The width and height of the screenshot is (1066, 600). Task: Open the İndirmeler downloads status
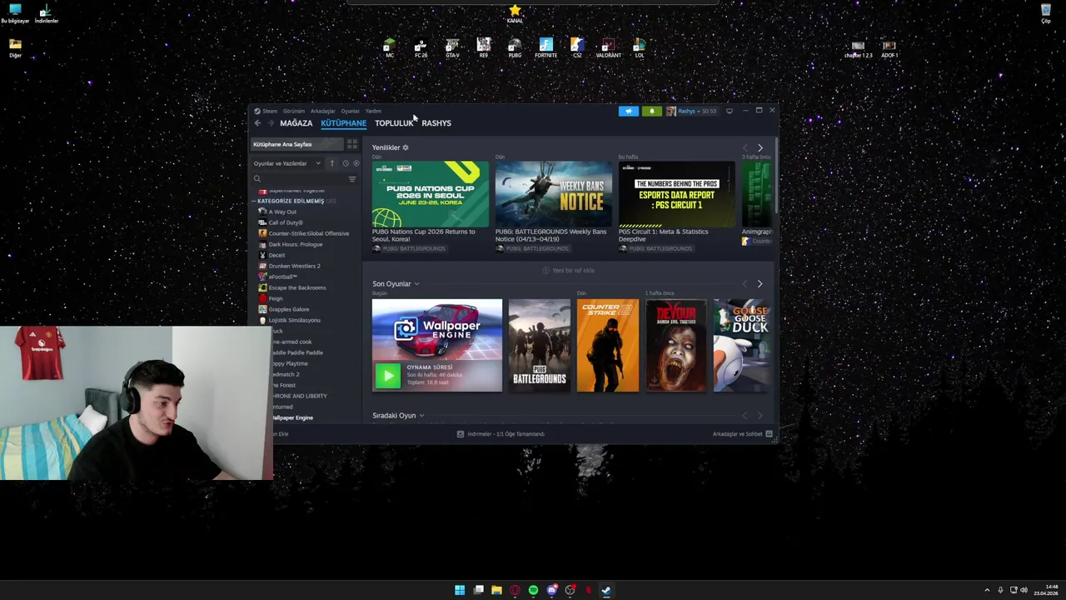tap(501, 434)
